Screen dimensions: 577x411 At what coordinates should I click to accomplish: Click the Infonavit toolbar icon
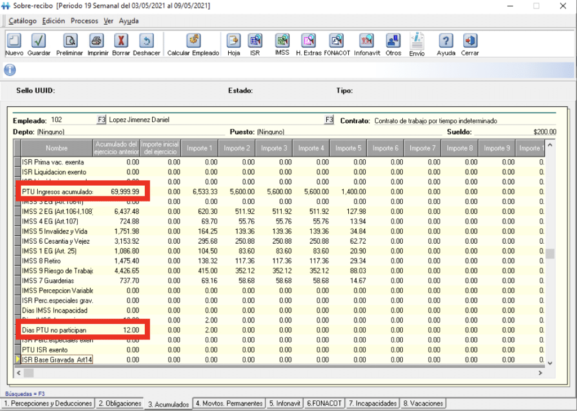[x=367, y=41]
